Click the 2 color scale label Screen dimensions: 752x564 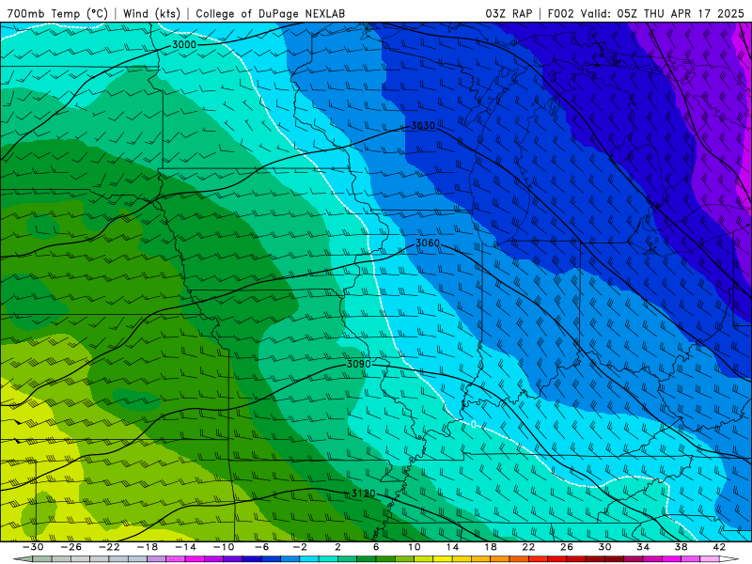pos(337,547)
